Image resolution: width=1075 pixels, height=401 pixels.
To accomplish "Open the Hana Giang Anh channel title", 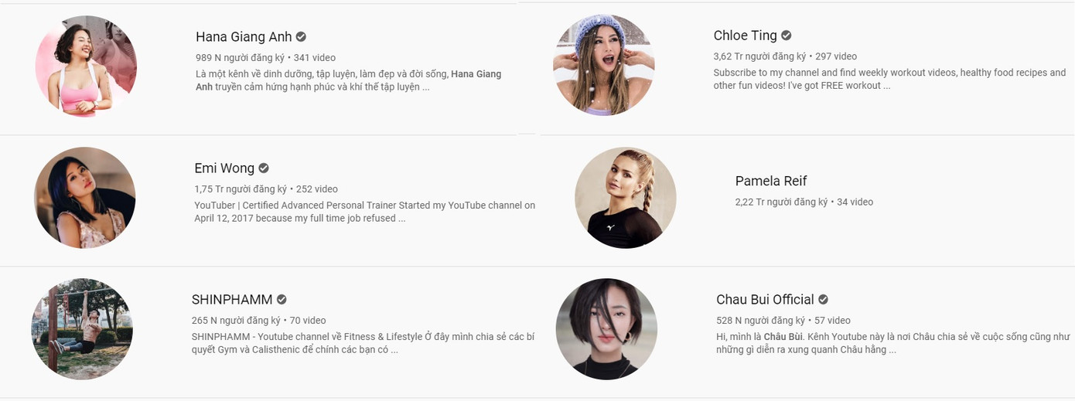I will 244,36.
